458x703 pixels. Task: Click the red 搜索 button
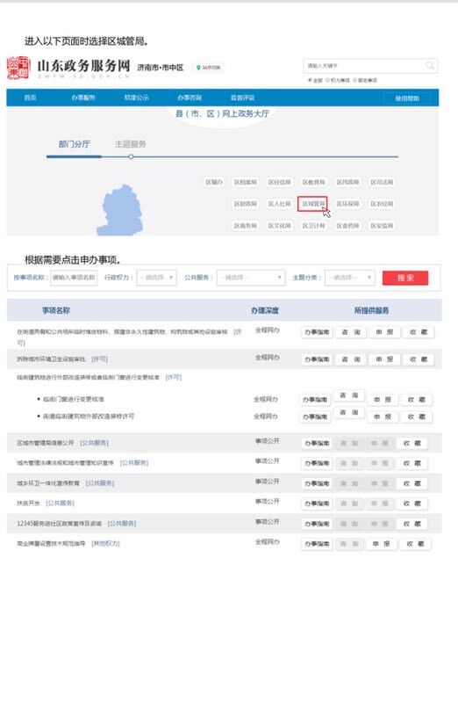405,278
